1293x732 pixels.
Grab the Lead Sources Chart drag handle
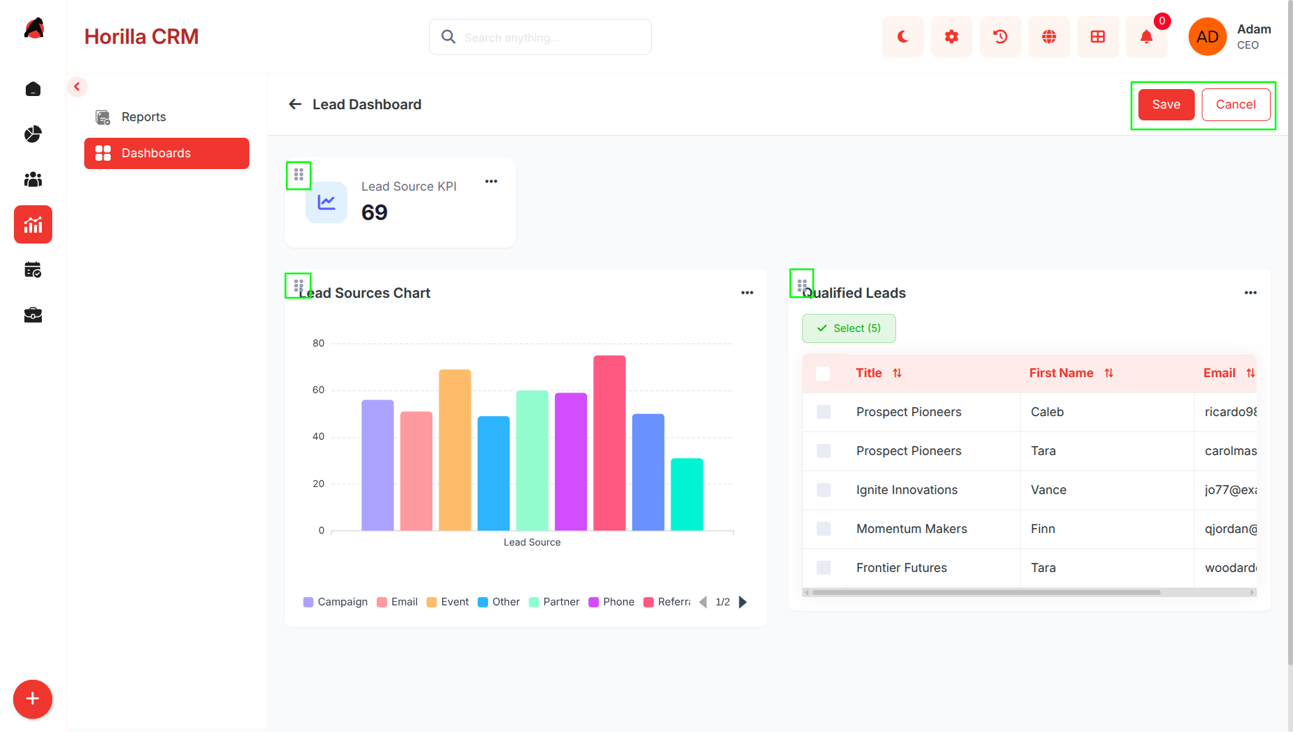pos(299,286)
